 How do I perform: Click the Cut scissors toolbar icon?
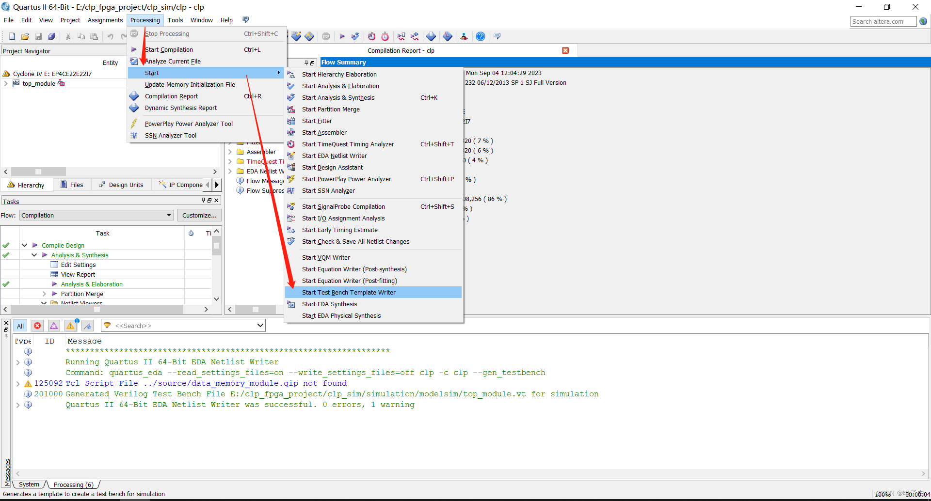(x=68, y=36)
